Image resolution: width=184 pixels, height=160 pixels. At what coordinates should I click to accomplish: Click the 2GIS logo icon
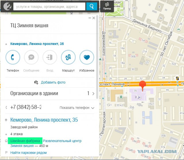[x=7, y=6]
